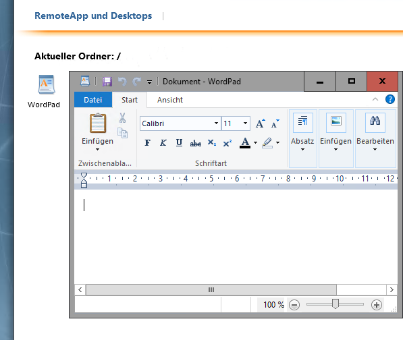Switch to the Start tab
The height and width of the screenshot is (340, 403).
(130, 100)
